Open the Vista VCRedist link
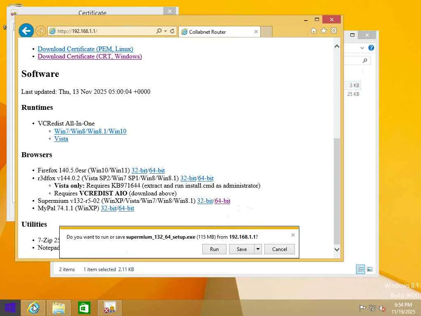Image resolution: width=421 pixels, height=316 pixels. point(61,139)
